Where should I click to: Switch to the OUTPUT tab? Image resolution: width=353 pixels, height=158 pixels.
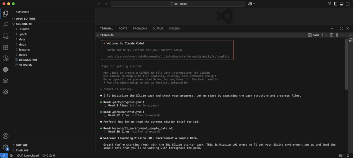tap(158, 28)
